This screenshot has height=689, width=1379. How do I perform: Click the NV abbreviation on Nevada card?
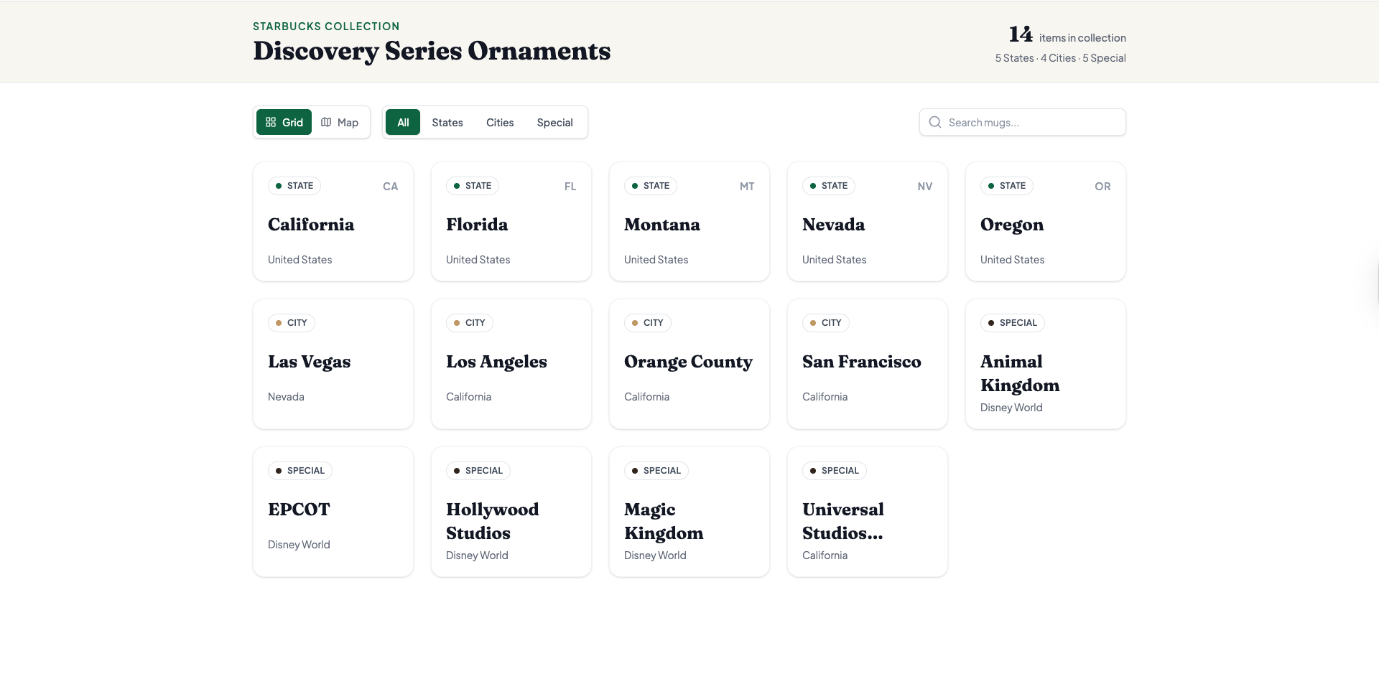point(924,187)
